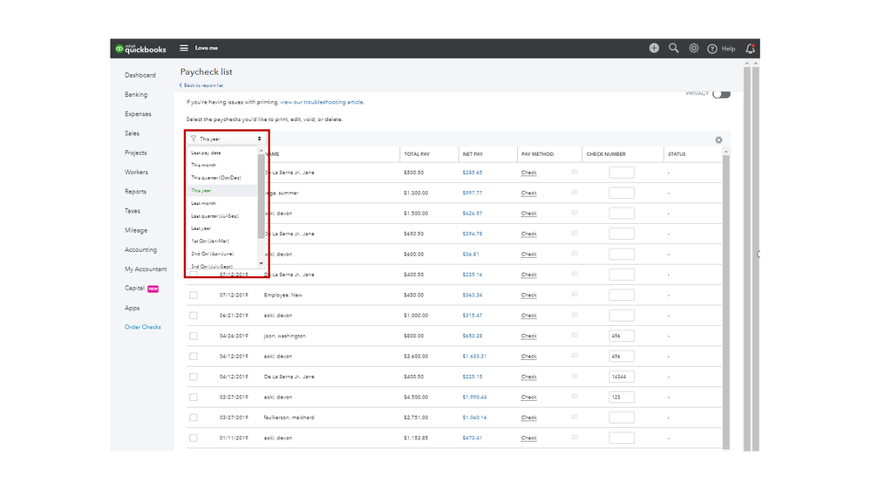The image size is (871, 490).
Task: Collapse the This year date filter dropdown
Action: [226, 139]
